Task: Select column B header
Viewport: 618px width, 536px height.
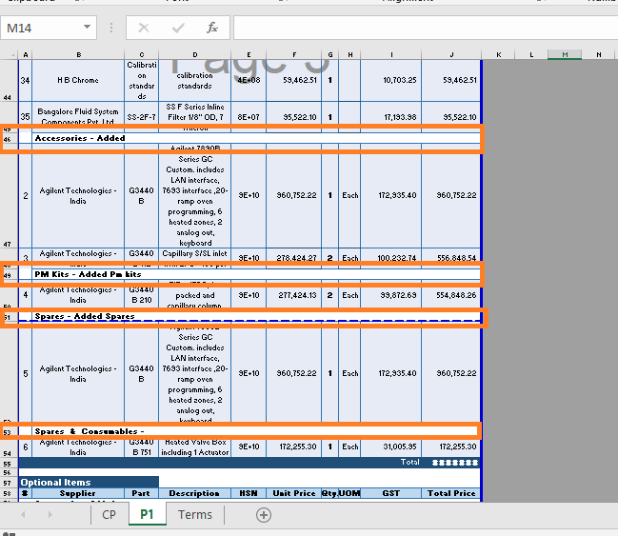Action: [78, 55]
